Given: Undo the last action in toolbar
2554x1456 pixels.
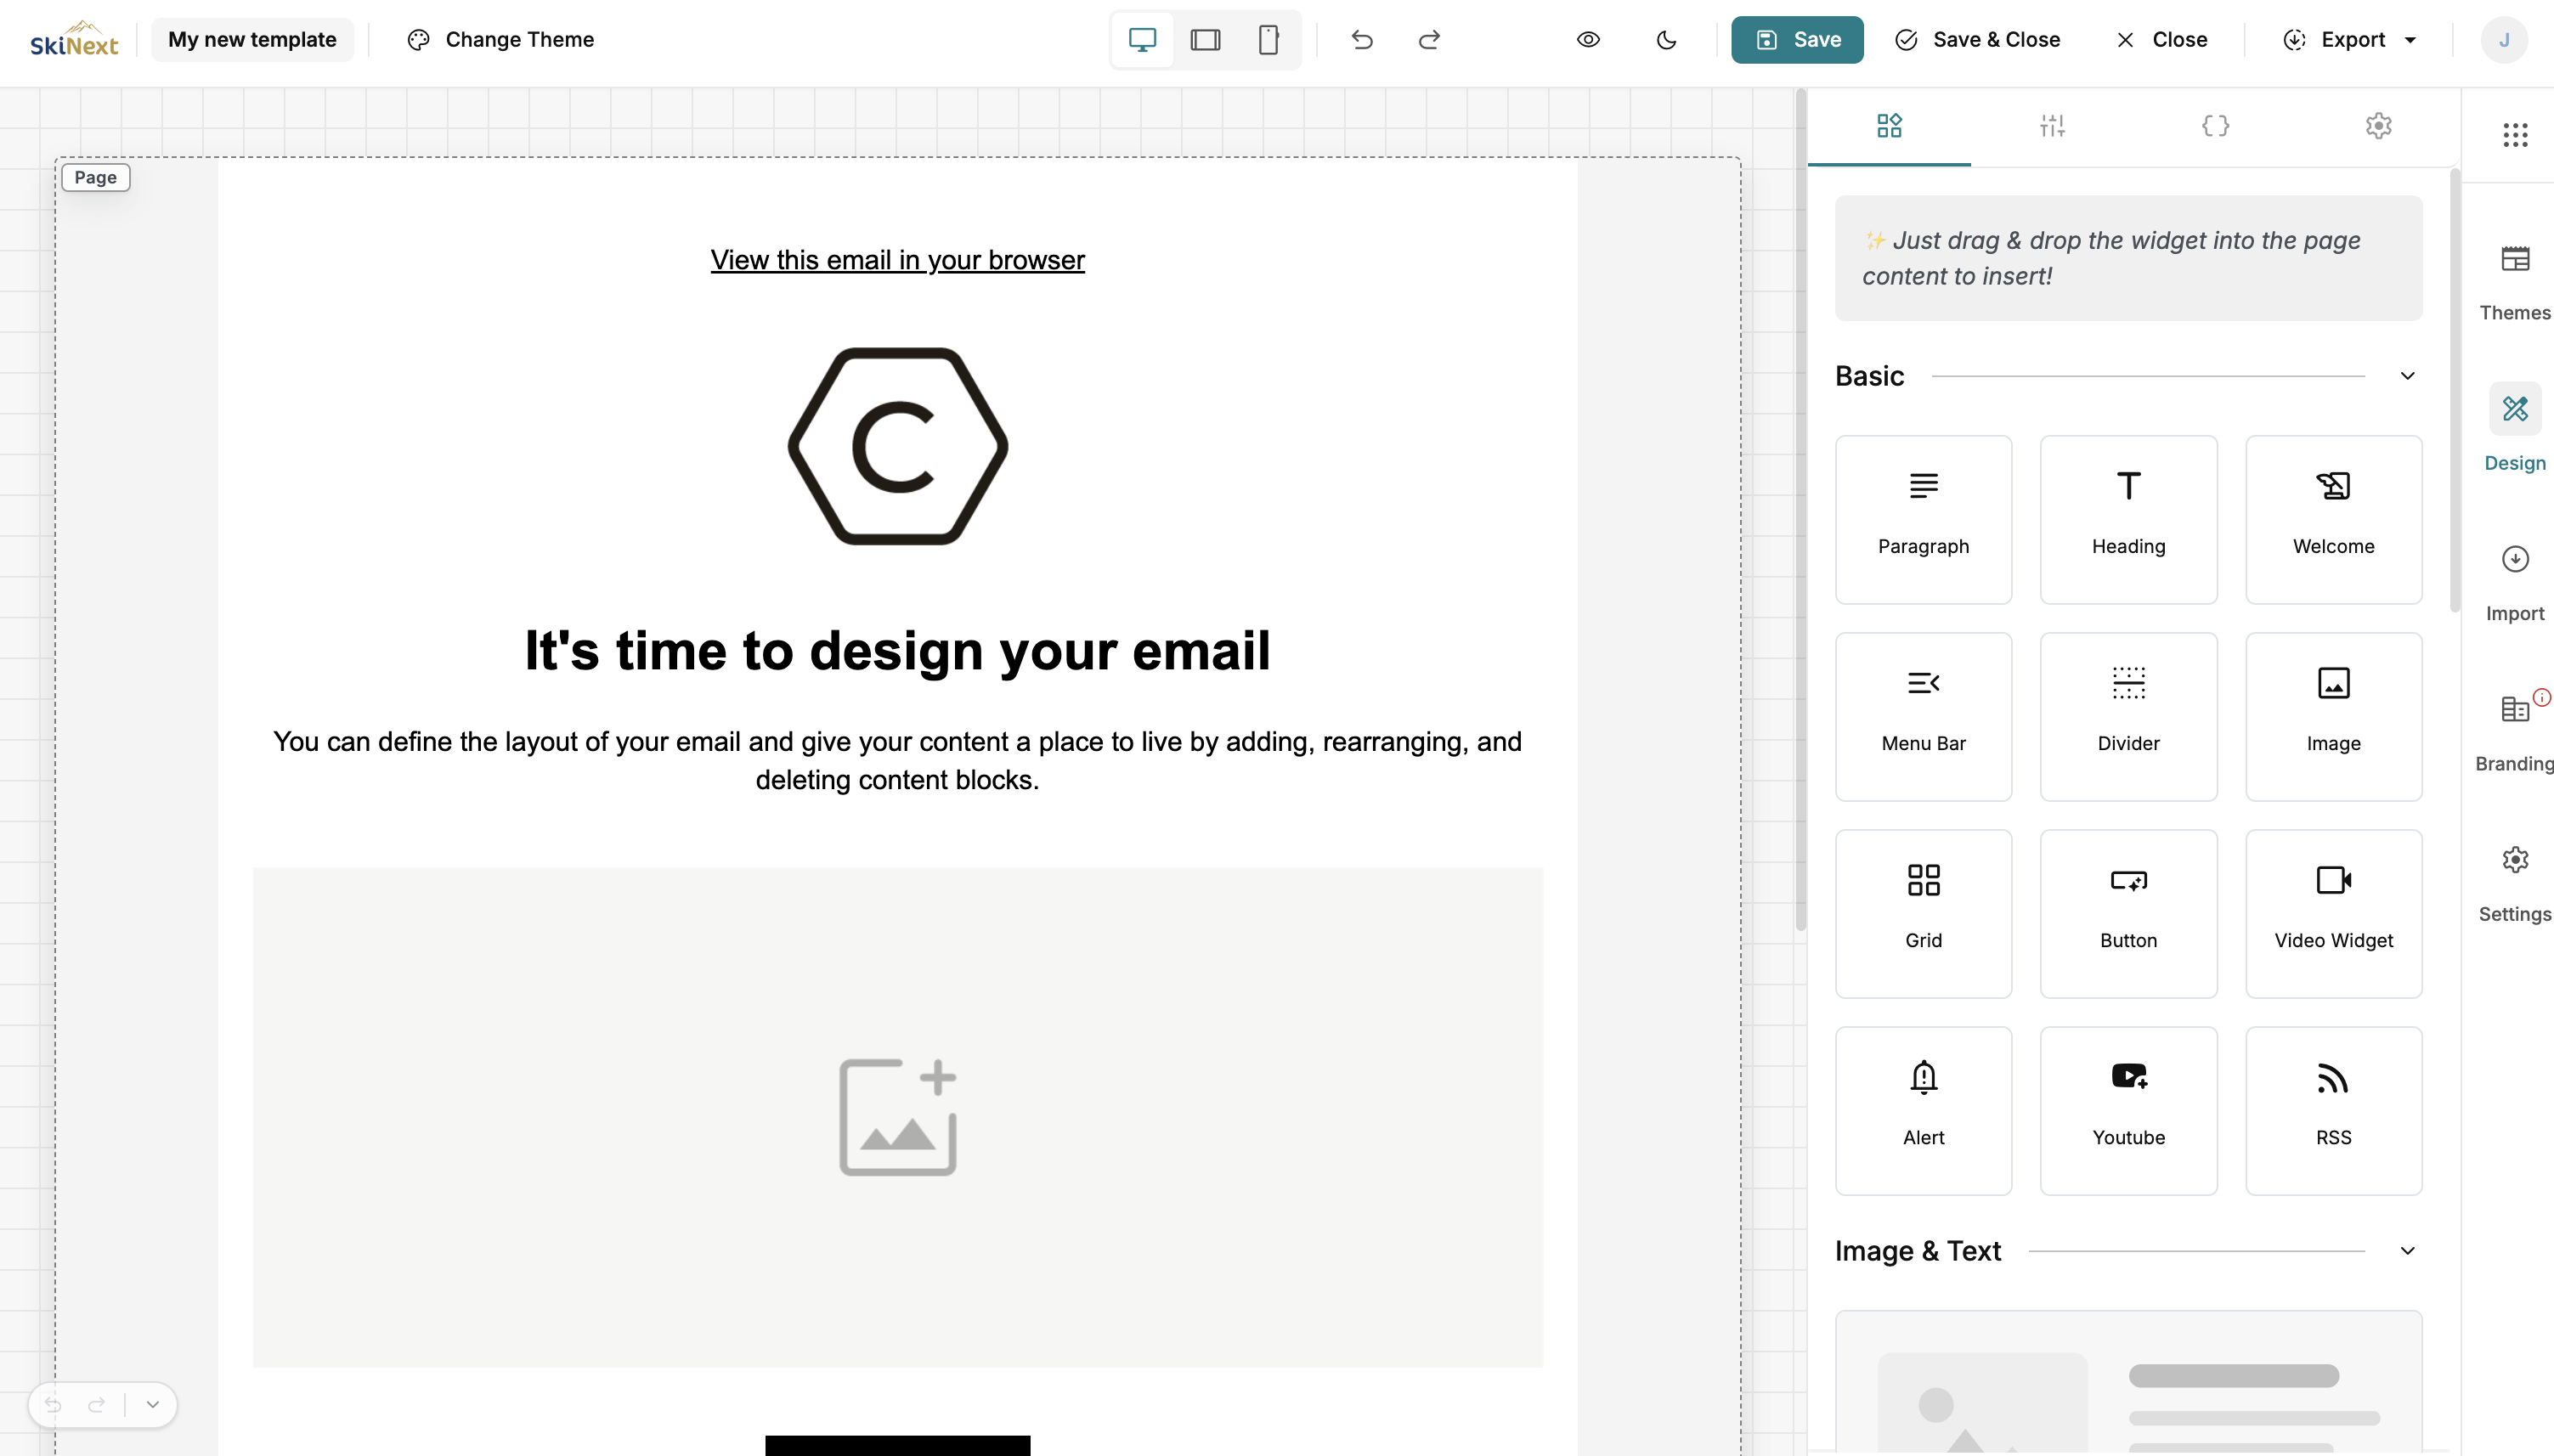Looking at the screenshot, I should (1362, 40).
